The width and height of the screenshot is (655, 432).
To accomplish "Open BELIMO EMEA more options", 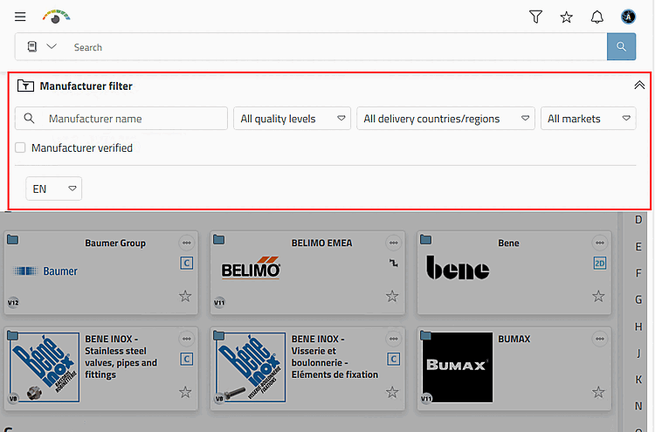I will pyautogui.click(x=394, y=243).
